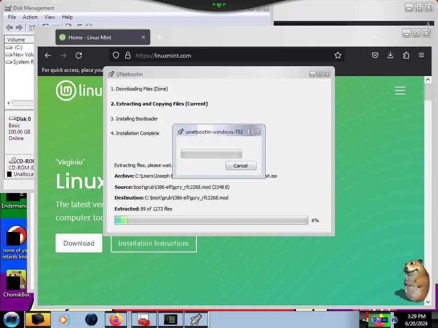Click the 6% progress percentage label

click(x=315, y=220)
